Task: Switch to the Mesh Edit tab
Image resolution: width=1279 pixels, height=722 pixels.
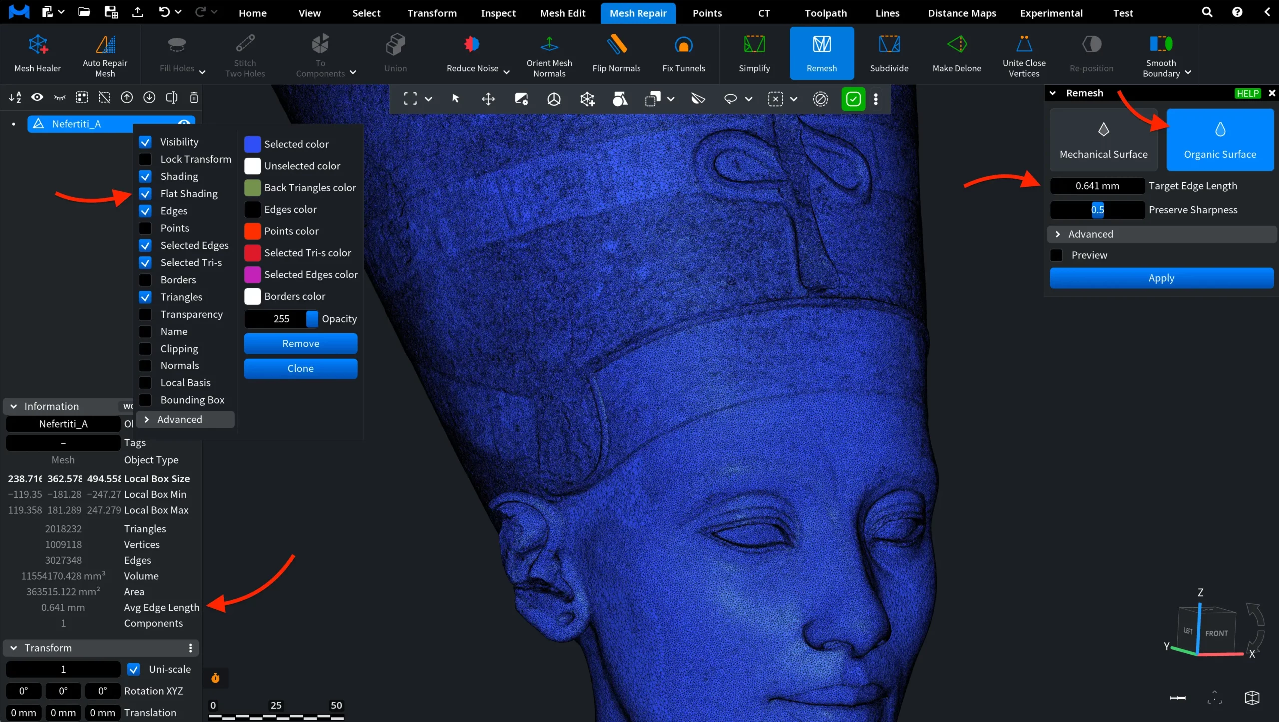Action: click(562, 13)
